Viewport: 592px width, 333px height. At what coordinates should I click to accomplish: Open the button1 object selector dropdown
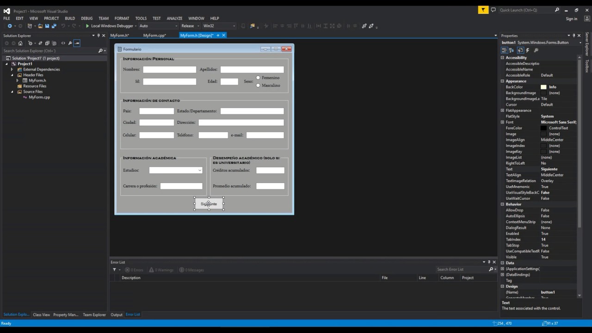580,43
